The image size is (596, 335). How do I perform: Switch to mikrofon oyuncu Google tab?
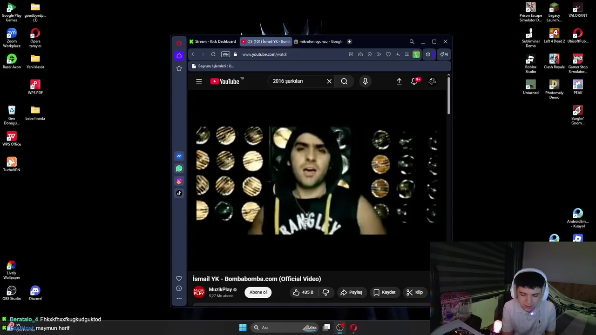click(318, 41)
